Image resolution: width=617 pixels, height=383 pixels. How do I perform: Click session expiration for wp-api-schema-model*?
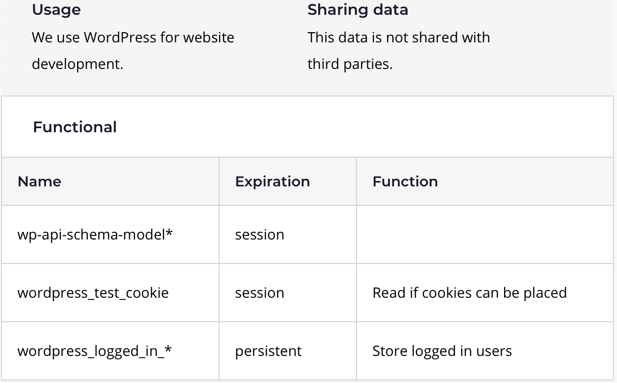coord(259,234)
